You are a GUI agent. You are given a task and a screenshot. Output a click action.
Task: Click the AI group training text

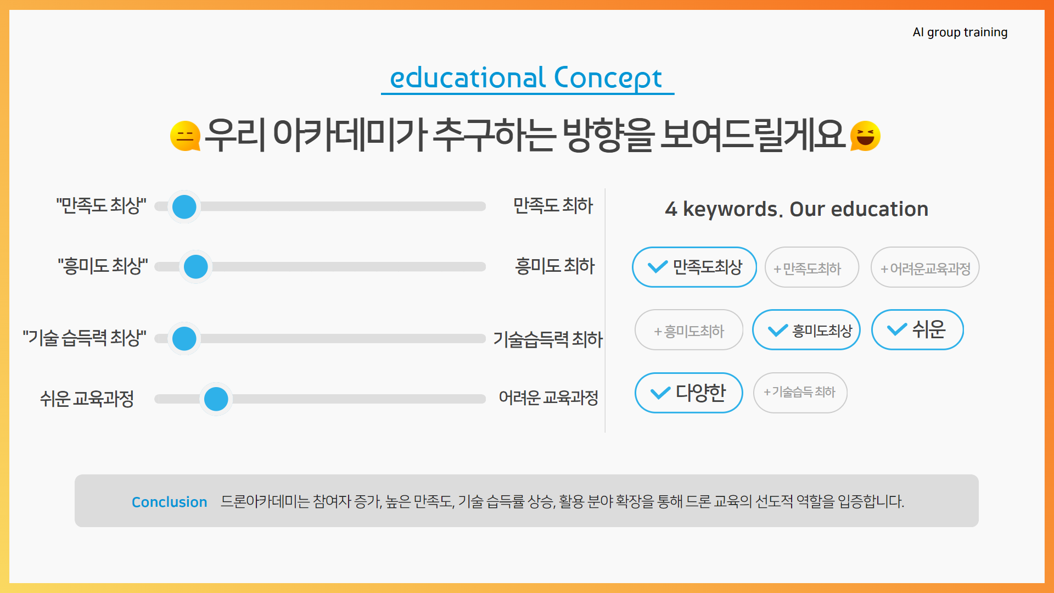pos(960,32)
